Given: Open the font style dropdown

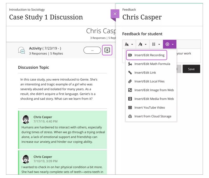Looking at the screenshot, I should coord(142,44).
